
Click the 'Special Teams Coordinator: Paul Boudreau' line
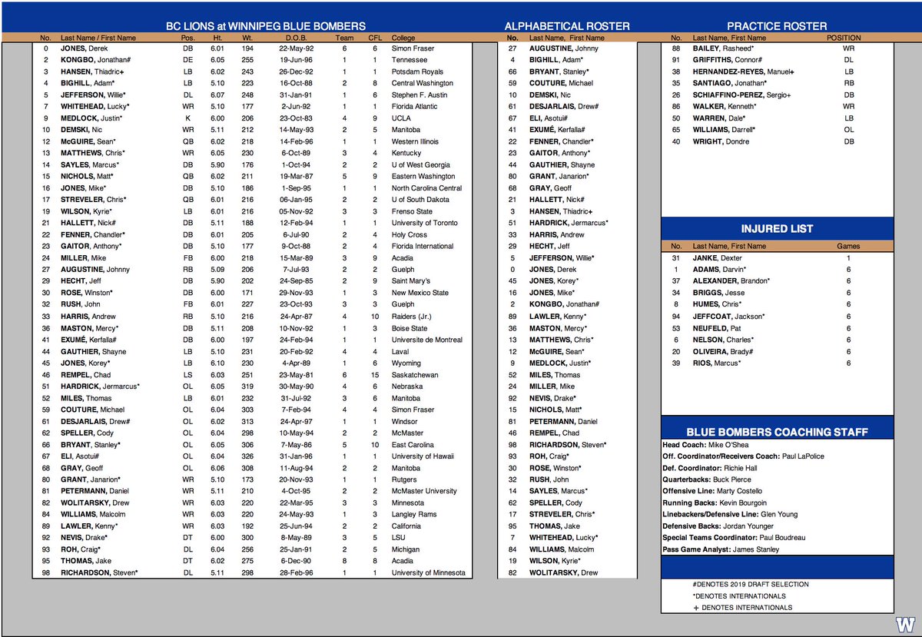tap(733, 538)
